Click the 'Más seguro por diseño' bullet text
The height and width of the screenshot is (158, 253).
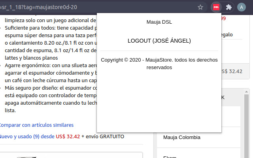(51, 99)
